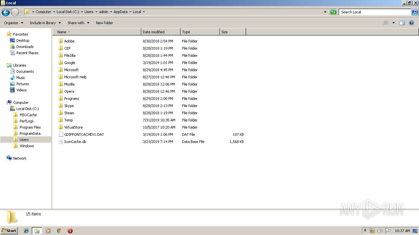Open the Organize menu
This screenshot has height=235, width=419.
click(x=14, y=23)
